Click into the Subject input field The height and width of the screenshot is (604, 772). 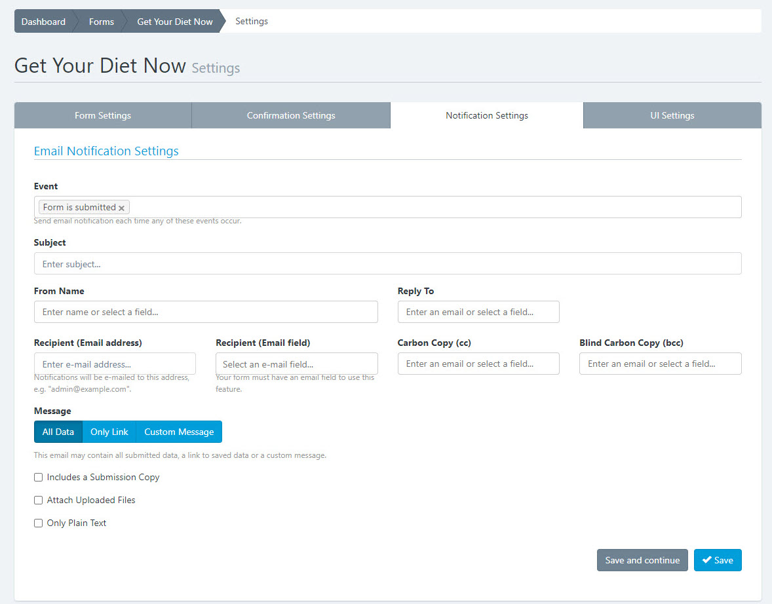click(x=387, y=263)
